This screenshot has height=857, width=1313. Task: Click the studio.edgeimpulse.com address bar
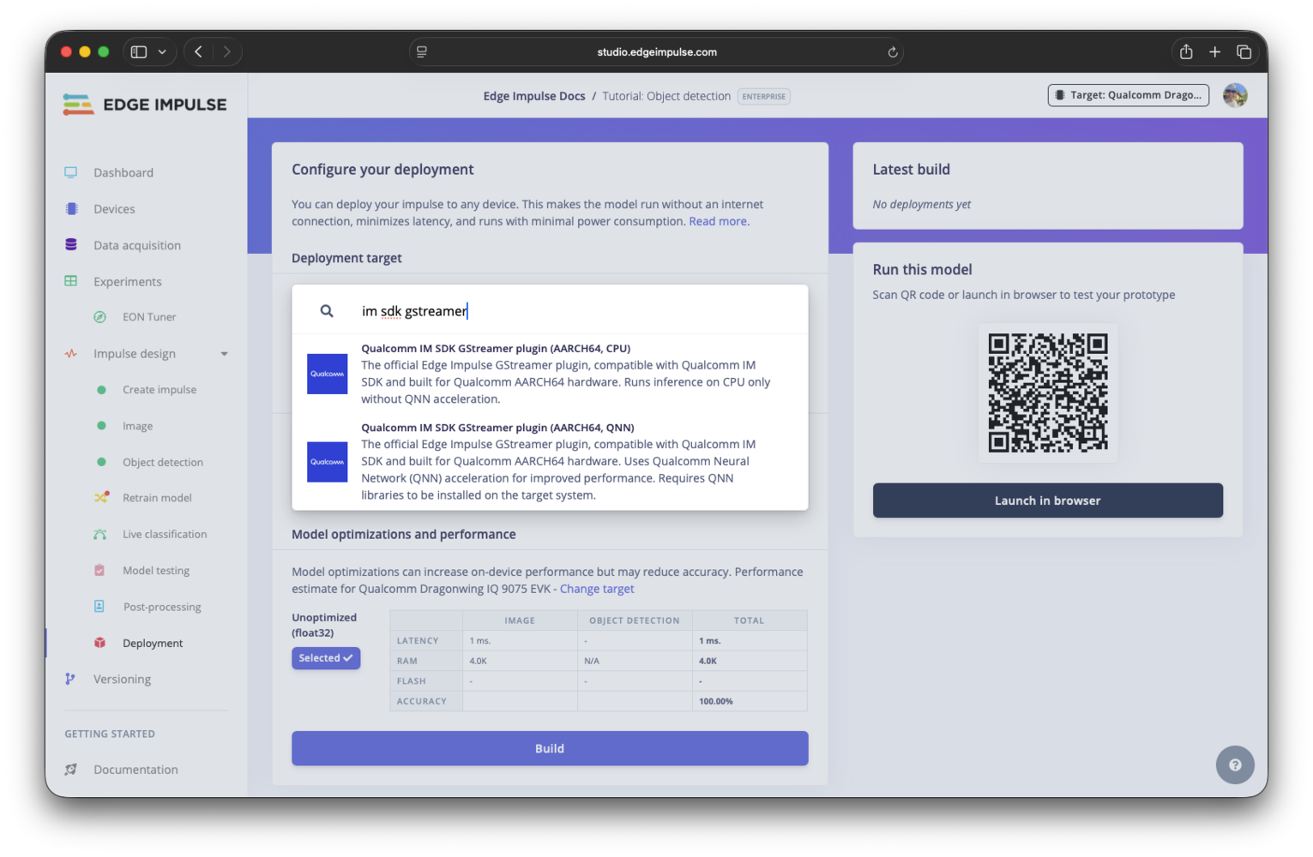tap(656, 52)
